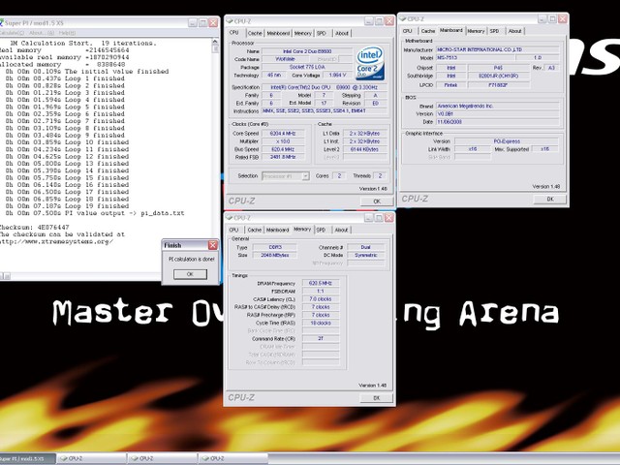
Task: Click Loop 19 finished line in Super PI
Action: pos(67,206)
